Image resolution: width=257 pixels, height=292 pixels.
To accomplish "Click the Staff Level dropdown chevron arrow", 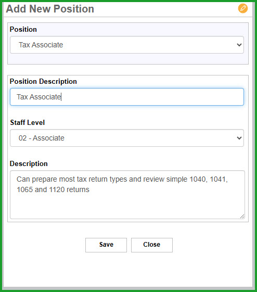I will click(239, 138).
